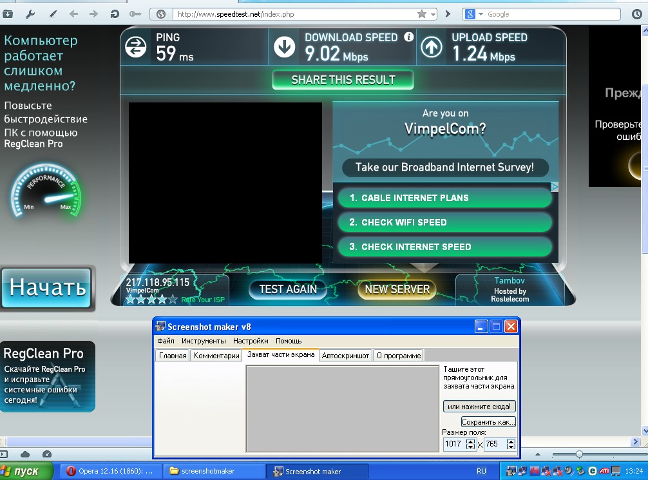Click Screenshot maker taskbar button
The width and height of the screenshot is (648, 480).
click(x=318, y=472)
